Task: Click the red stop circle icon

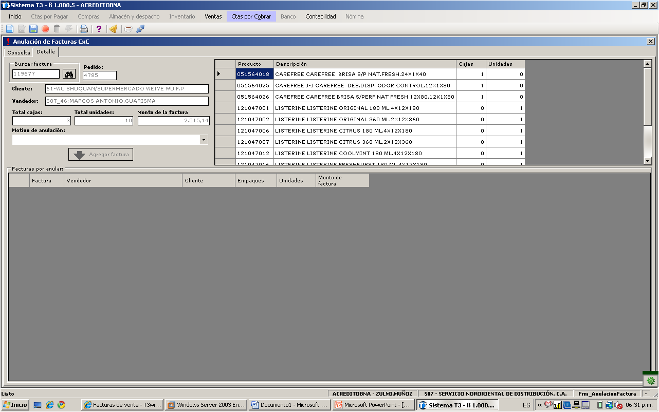Action: pyautogui.click(x=45, y=29)
